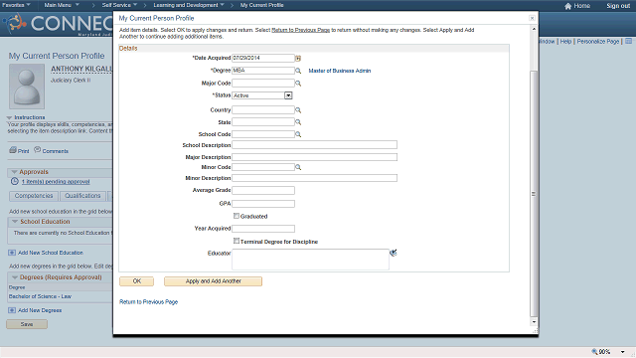The image size is (636, 358).
Task: Click the browser zoom magnifier icon
Action: [x=594, y=351]
